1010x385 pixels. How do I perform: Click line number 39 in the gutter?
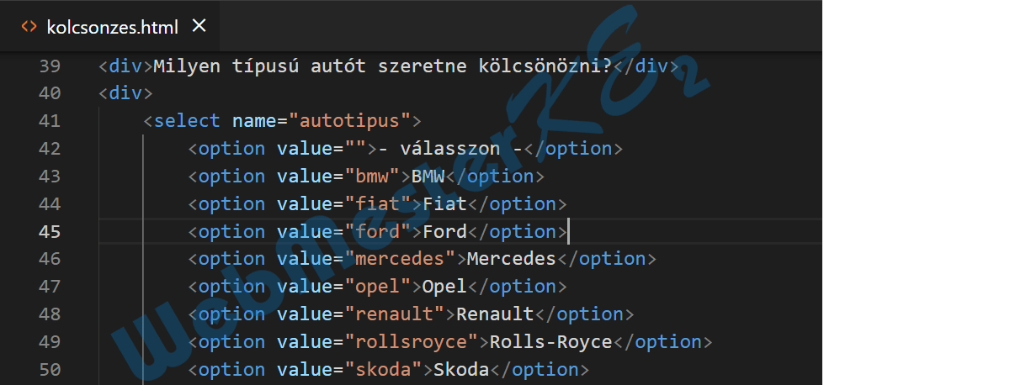(50, 66)
